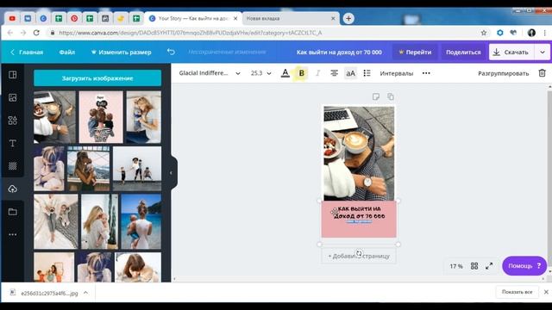The width and height of the screenshot is (552, 310).
Task: Select the woman with baby by sea thumbnail
Action: pos(141,221)
